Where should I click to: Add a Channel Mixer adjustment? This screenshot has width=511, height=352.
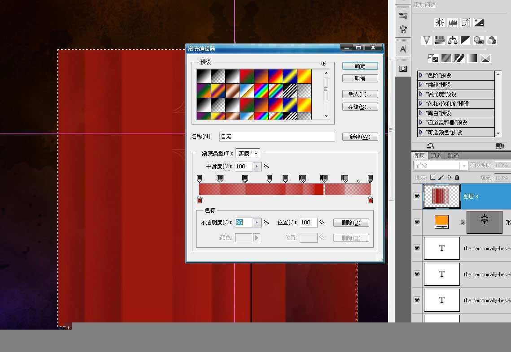point(491,40)
